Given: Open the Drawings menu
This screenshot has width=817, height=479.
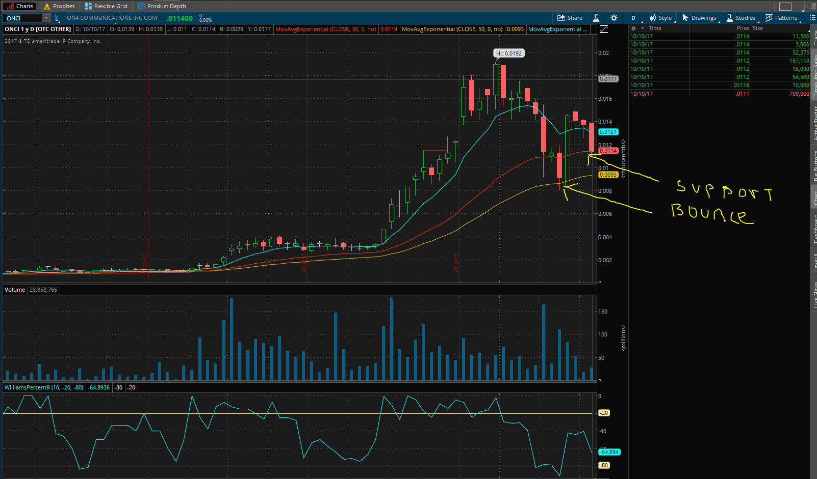Looking at the screenshot, I should [699, 18].
